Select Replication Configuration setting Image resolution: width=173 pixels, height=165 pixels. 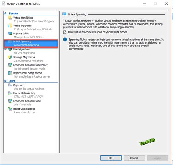pos(27,73)
